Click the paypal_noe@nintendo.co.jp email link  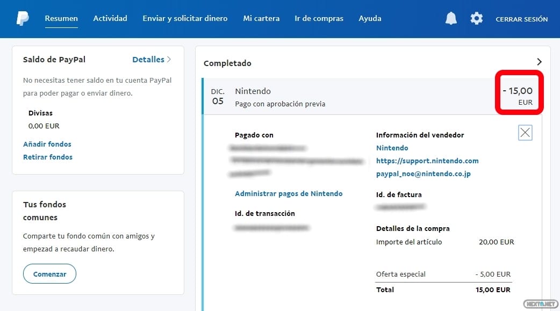(x=423, y=174)
